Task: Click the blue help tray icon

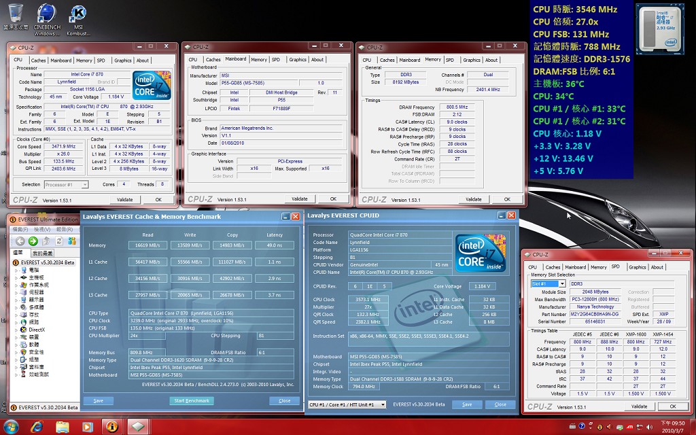Action: coord(582,427)
